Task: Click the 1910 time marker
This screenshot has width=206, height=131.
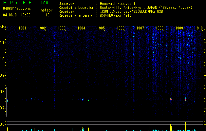Action: tap(199, 28)
